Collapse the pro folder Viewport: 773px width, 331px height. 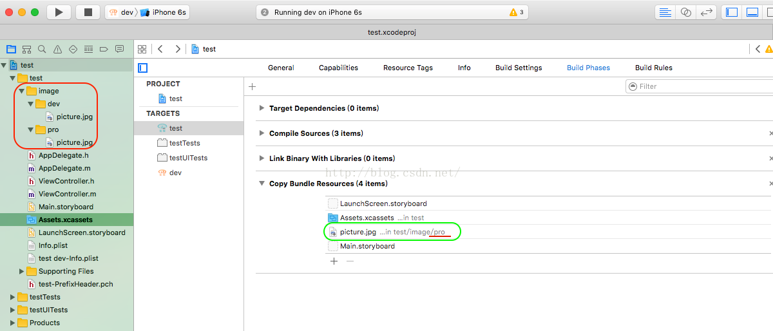[x=30, y=129]
